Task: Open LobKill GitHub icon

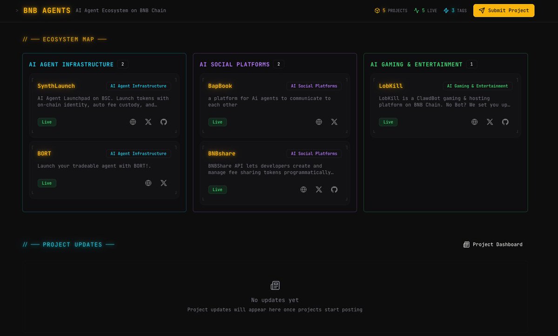Action: coord(505,122)
